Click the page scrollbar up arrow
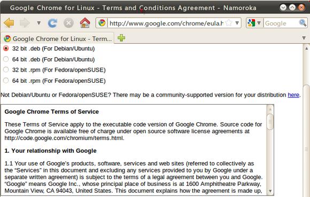This screenshot has height=197, width=310. (x=306, y=49)
